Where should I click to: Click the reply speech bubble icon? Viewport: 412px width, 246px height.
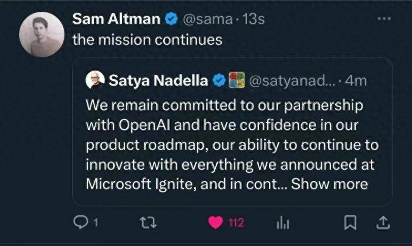pos(80,223)
